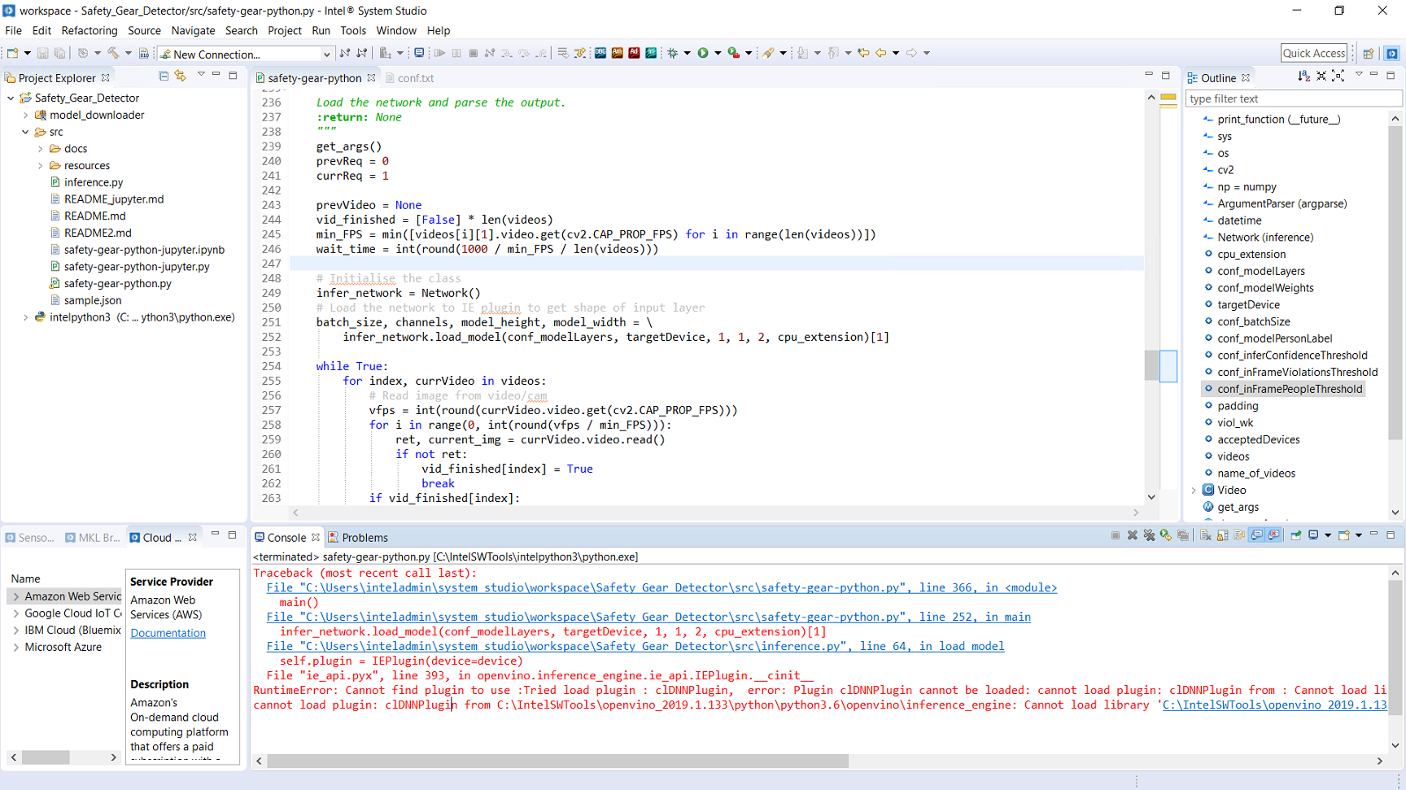The width and height of the screenshot is (1406, 790).
Task: Expand the model_downloader folder
Action: click(x=25, y=115)
